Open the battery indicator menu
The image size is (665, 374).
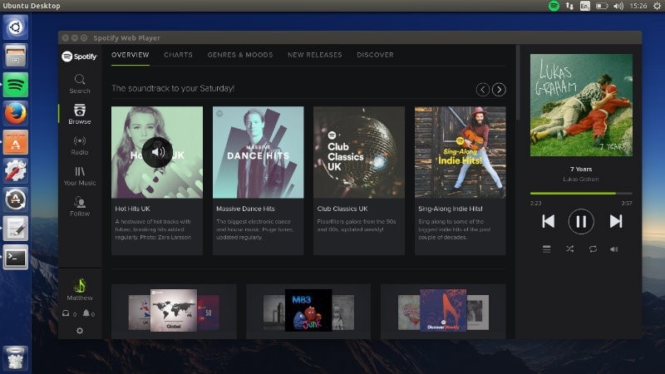(602, 6)
